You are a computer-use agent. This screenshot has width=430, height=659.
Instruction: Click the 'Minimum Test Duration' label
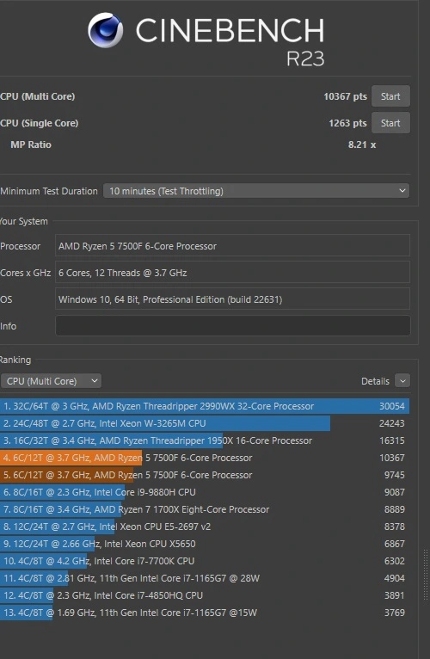point(49,191)
